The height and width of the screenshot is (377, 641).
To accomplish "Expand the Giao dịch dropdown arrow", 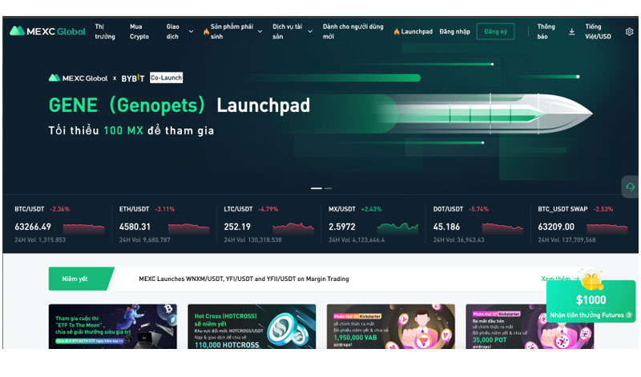I will (191, 31).
